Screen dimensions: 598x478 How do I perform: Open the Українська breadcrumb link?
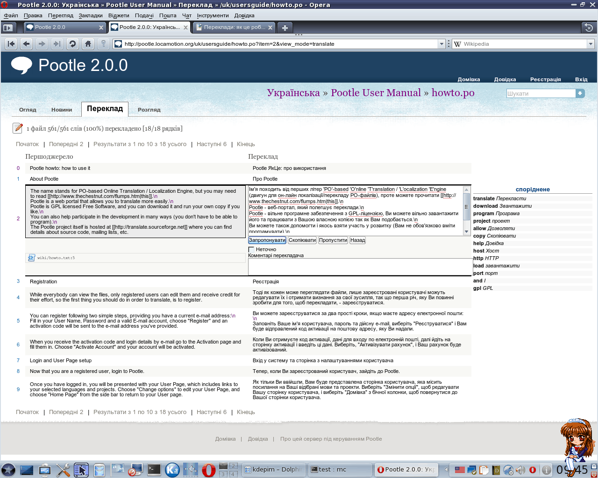coord(293,93)
